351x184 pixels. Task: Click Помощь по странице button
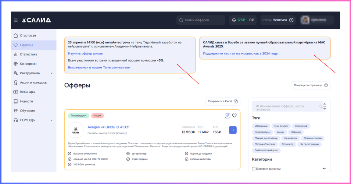[311, 85]
